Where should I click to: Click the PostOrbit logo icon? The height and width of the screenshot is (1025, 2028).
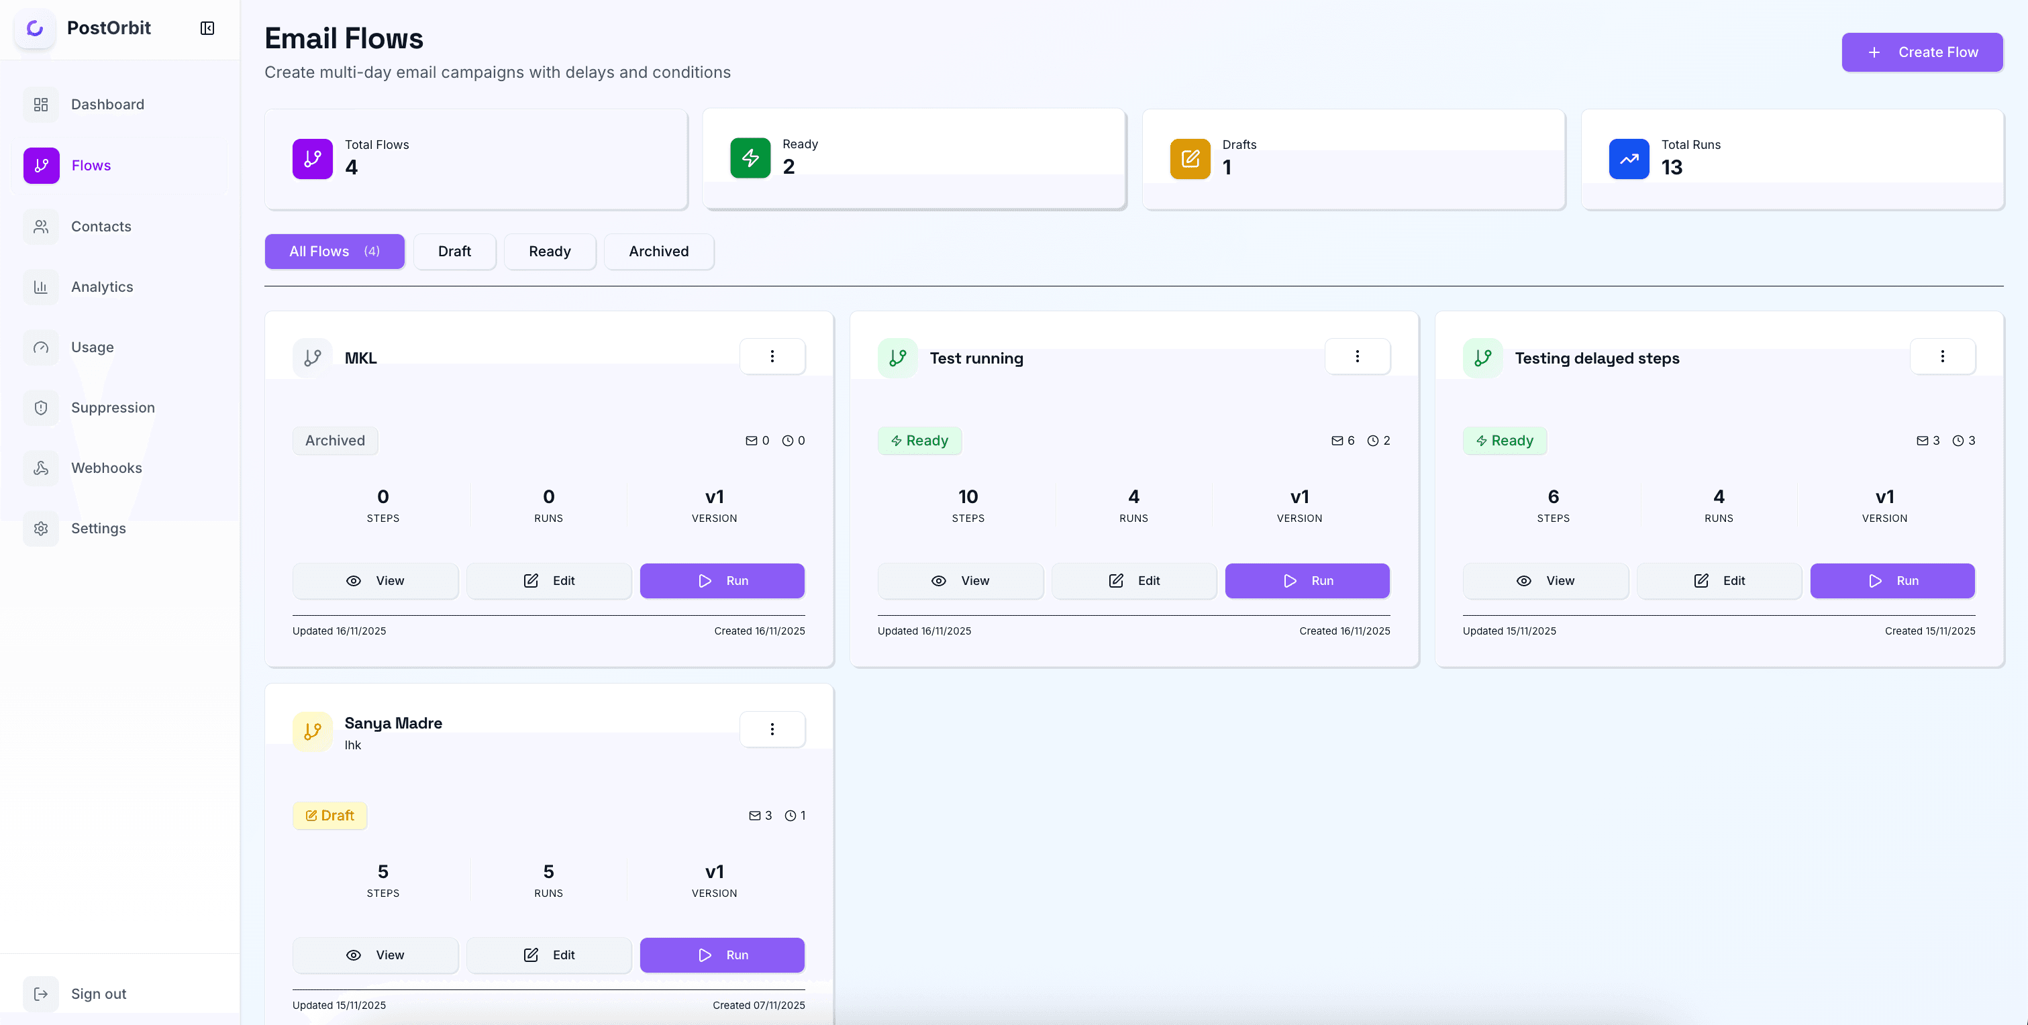pyautogui.click(x=35, y=28)
